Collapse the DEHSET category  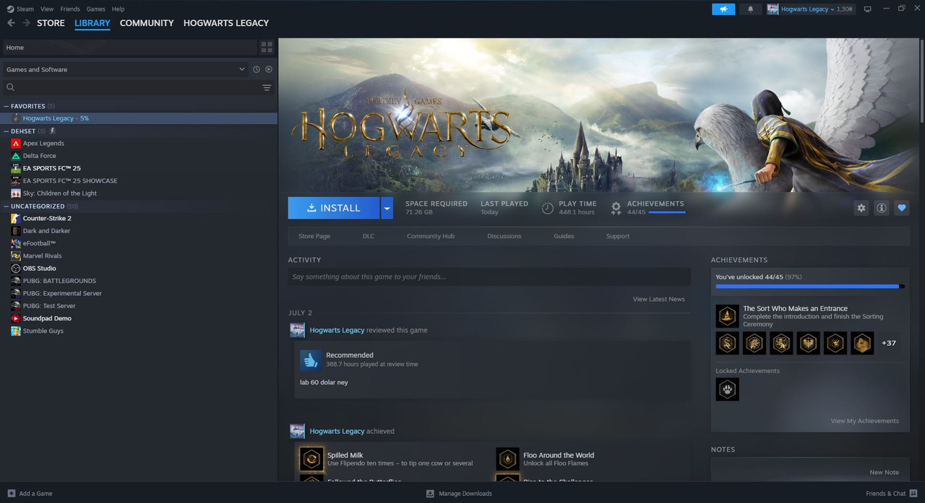[7, 131]
